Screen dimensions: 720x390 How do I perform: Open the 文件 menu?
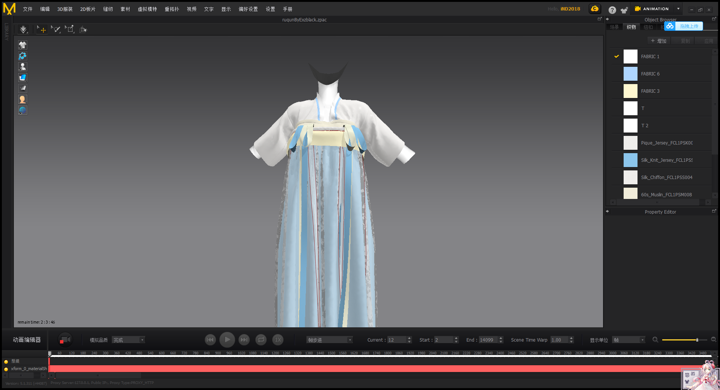click(x=27, y=9)
